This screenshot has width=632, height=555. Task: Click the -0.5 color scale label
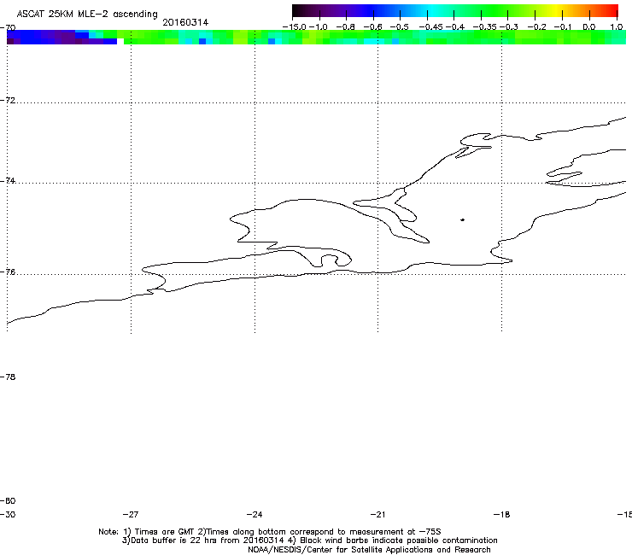[x=399, y=27]
